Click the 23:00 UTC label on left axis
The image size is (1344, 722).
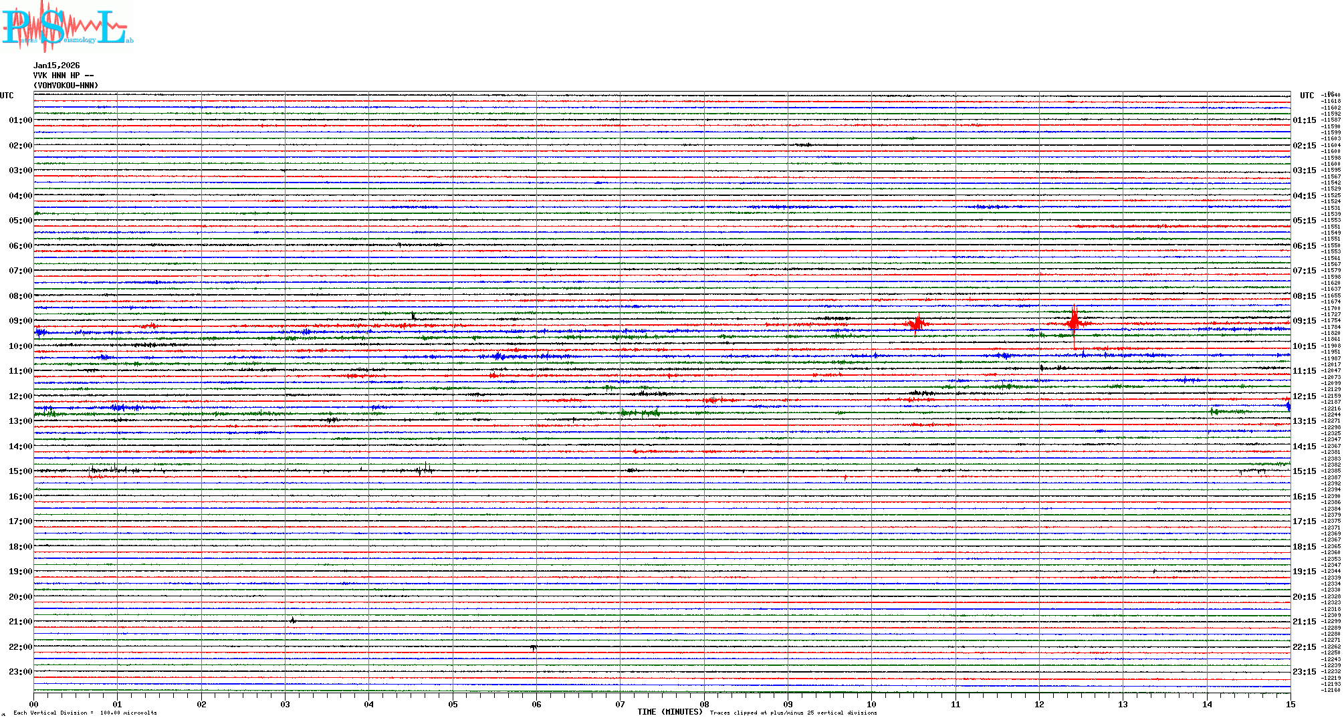pos(20,672)
